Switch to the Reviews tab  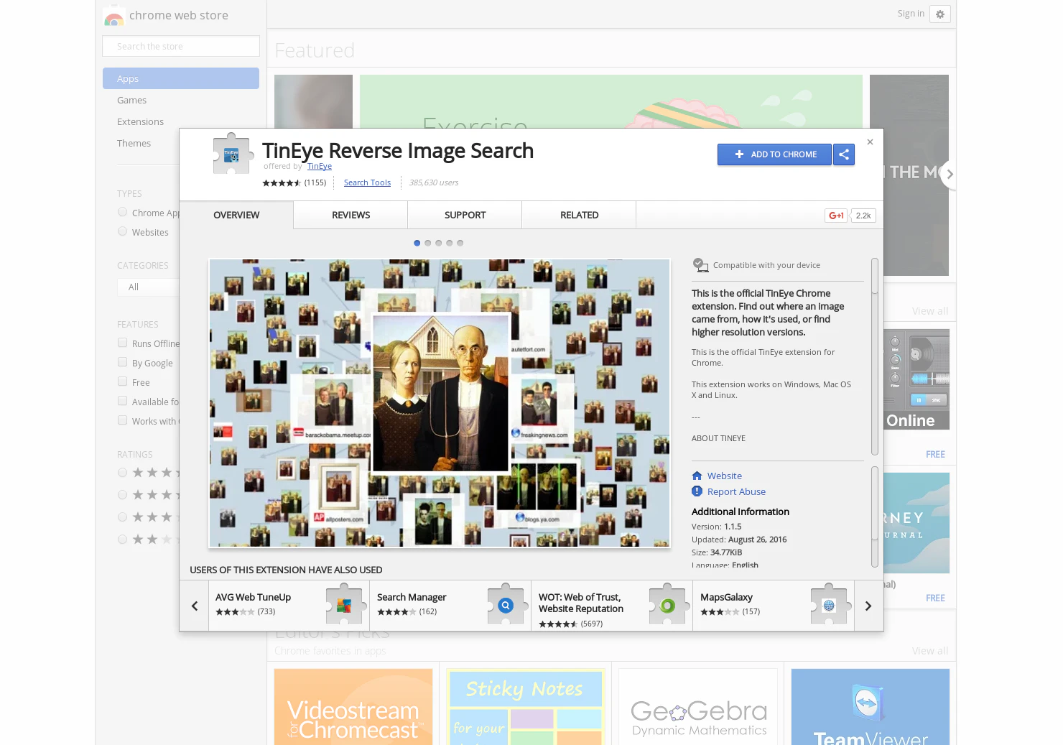click(x=351, y=215)
